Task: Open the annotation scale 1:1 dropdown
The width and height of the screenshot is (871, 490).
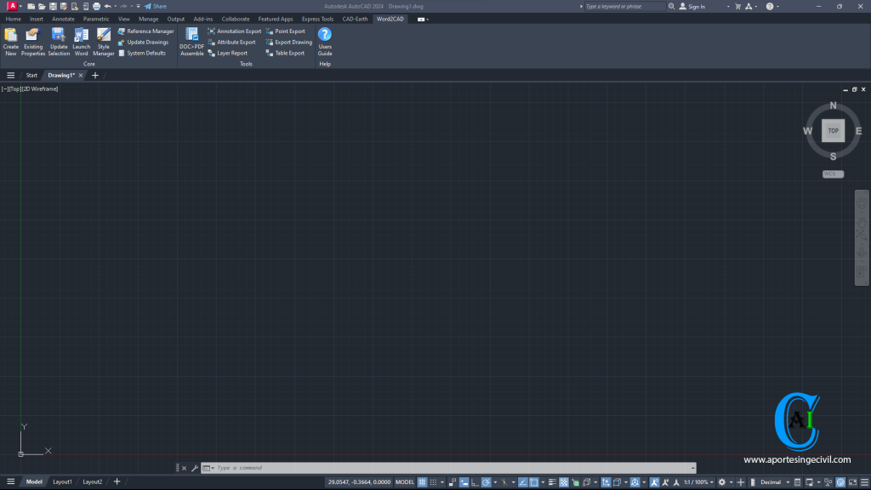Action: (697, 481)
